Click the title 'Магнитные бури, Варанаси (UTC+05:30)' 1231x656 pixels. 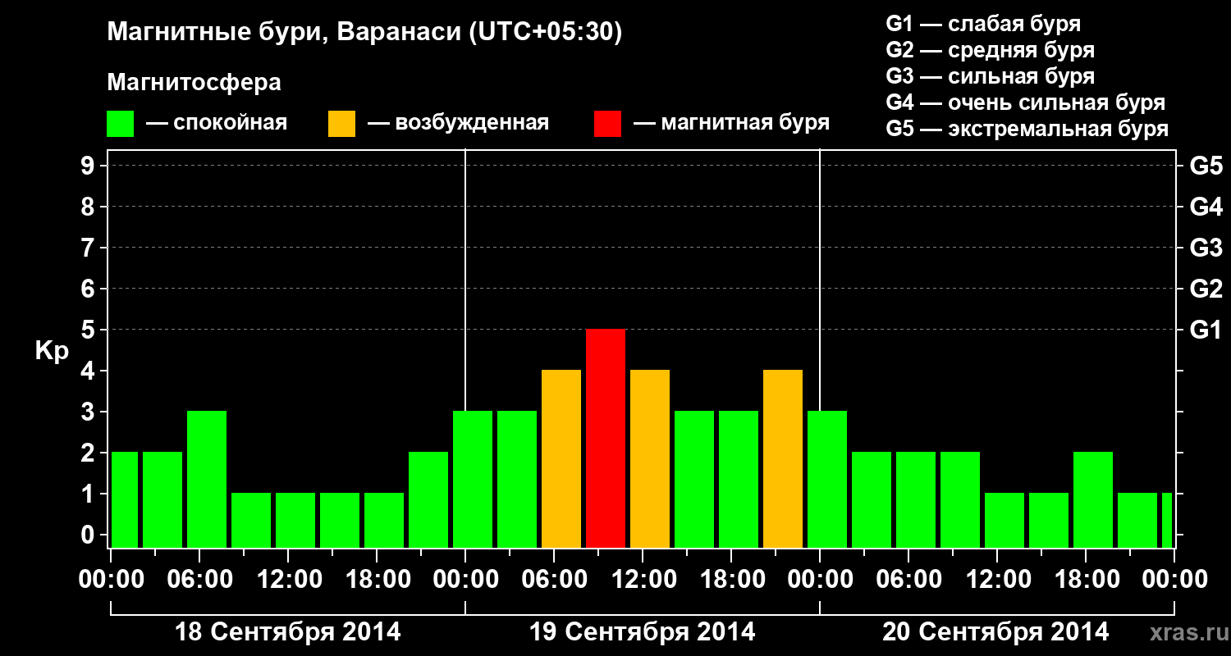pyautogui.click(x=364, y=33)
